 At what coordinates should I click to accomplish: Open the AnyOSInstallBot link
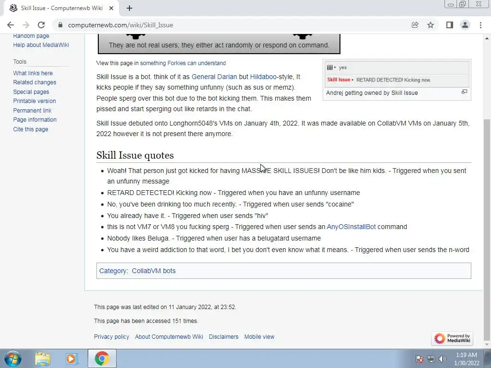[351, 227]
